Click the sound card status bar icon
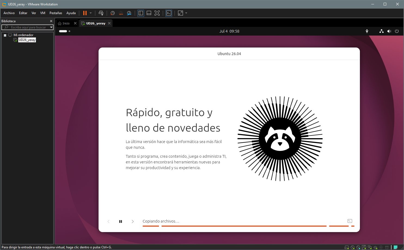The width and height of the screenshot is (404, 250). (375, 247)
